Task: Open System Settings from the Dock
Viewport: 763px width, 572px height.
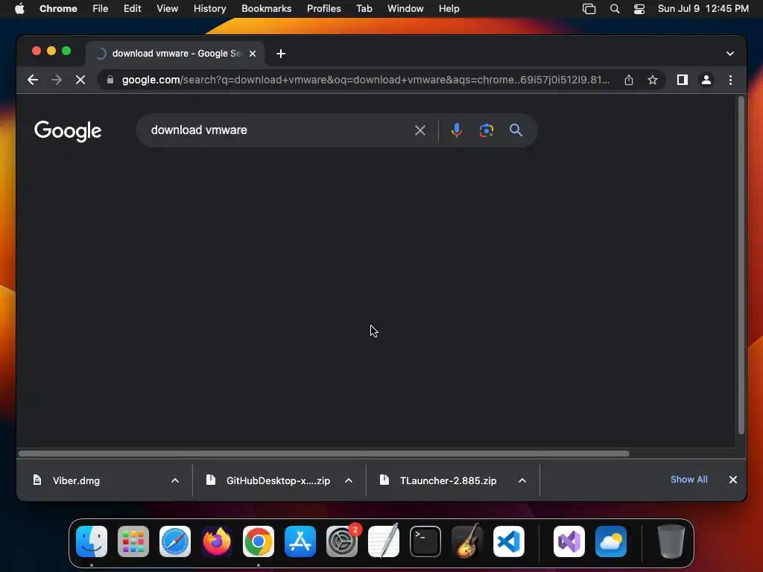Action: point(341,541)
